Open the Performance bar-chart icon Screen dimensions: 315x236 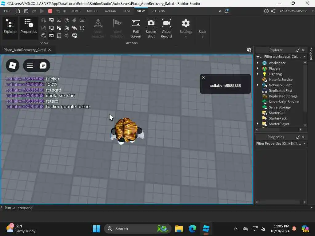pos(59,36)
